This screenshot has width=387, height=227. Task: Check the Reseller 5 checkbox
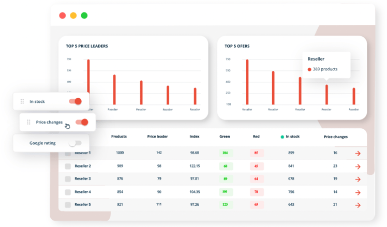tap(68, 205)
